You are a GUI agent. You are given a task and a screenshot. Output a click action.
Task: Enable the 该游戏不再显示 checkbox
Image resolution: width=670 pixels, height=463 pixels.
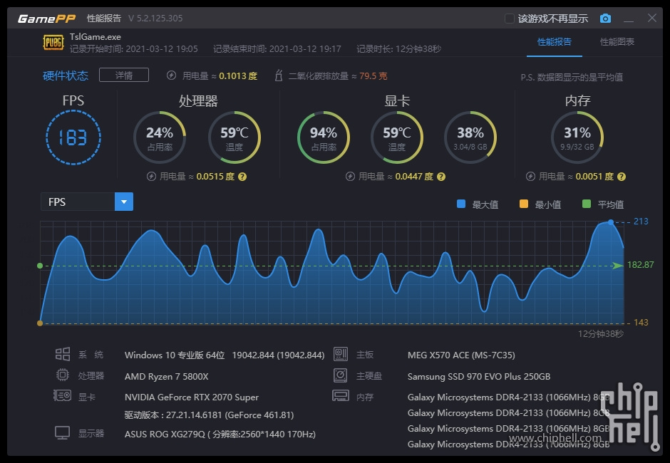coord(510,19)
